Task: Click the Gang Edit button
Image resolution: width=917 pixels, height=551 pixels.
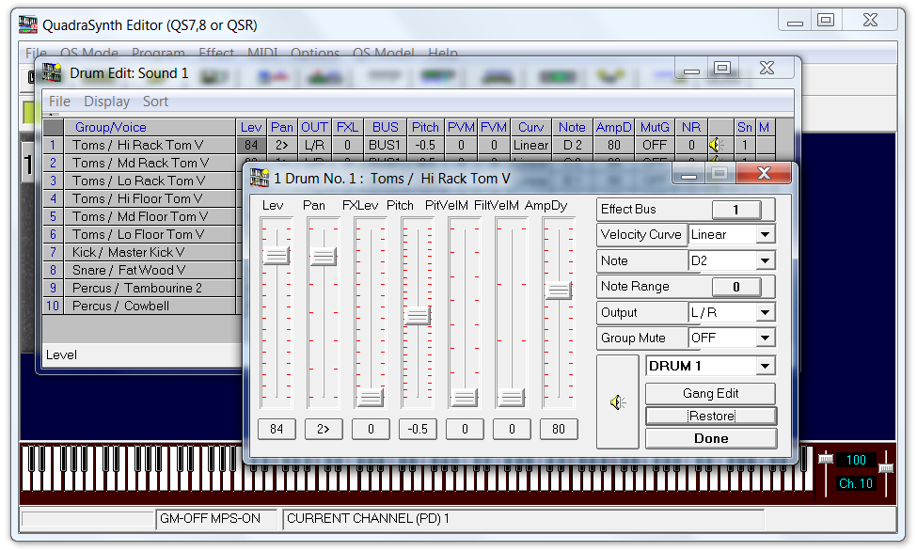Action: 711,393
